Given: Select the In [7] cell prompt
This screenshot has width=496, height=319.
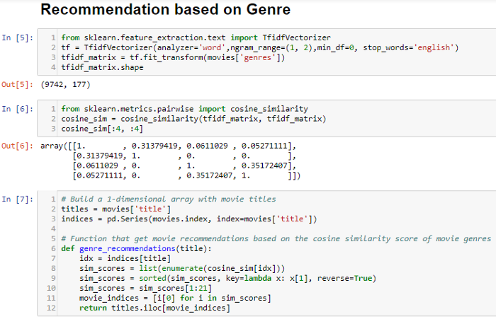Looking at the screenshot, I should pos(18,199).
